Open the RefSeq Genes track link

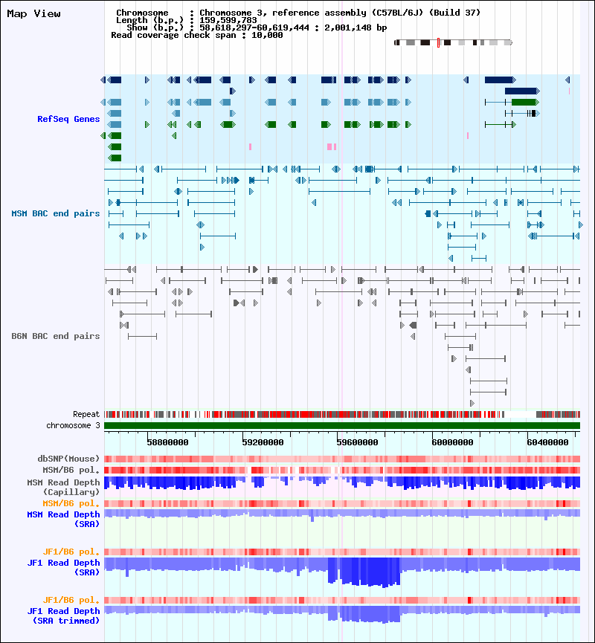(68, 119)
